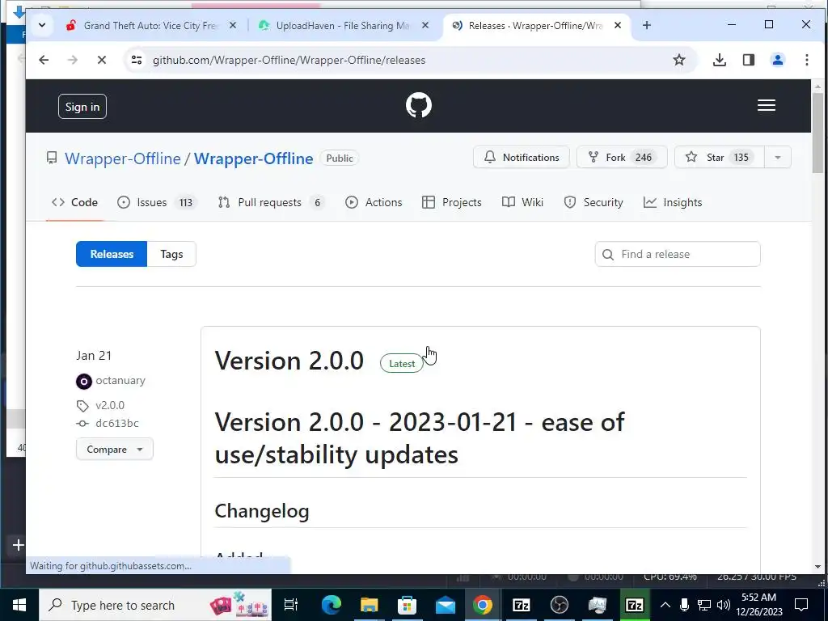The width and height of the screenshot is (828, 621).
Task: Close the Grand Theft Auto tab
Action: (x=233, y=25)
